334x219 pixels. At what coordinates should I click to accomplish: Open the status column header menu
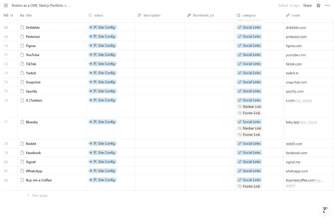click(x=96, y=15)
